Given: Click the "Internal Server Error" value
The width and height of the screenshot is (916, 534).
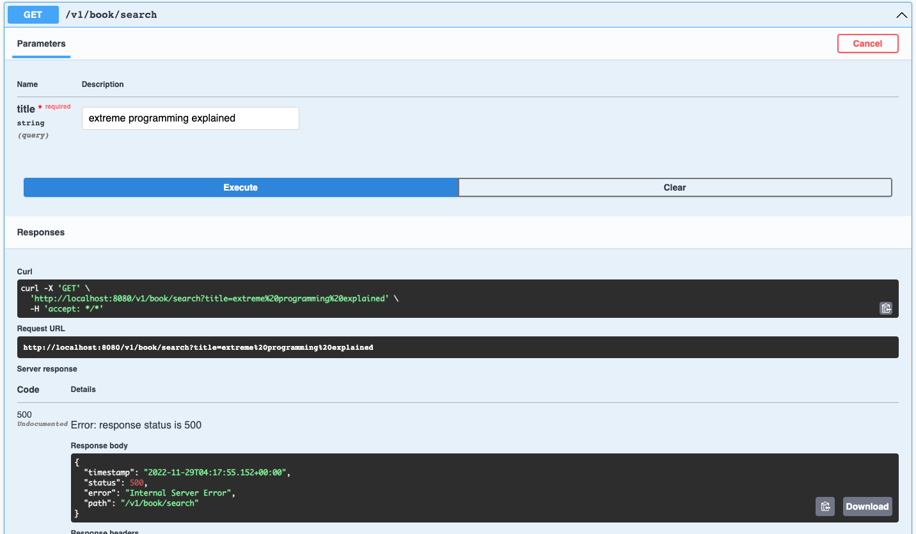Looking at the screenshot, I should click(x=180, y=493).
